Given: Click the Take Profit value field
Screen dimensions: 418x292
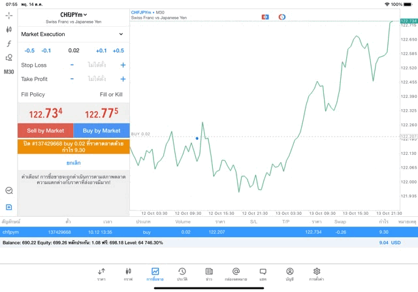Looking at the screenshot, I should pyautogui.click(x=97, y=79).
